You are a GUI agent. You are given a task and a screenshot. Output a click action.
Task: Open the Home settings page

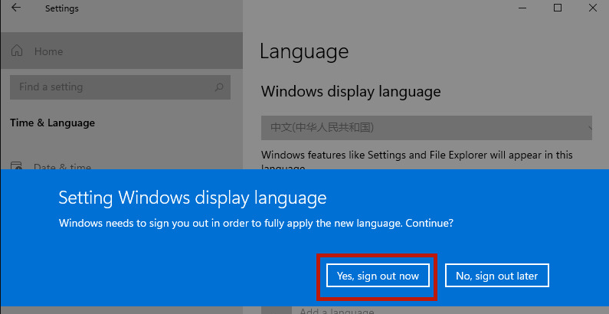click(48, 51)
